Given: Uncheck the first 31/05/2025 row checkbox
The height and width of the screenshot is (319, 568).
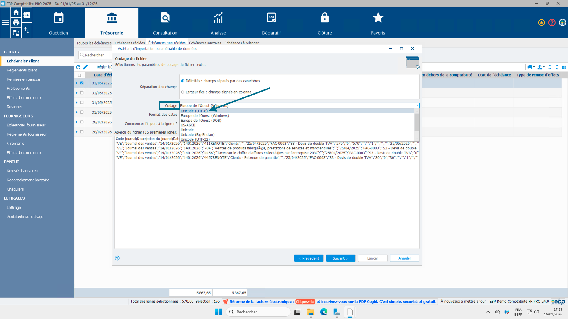Looking at the screenshot, I should pos(82,83).
